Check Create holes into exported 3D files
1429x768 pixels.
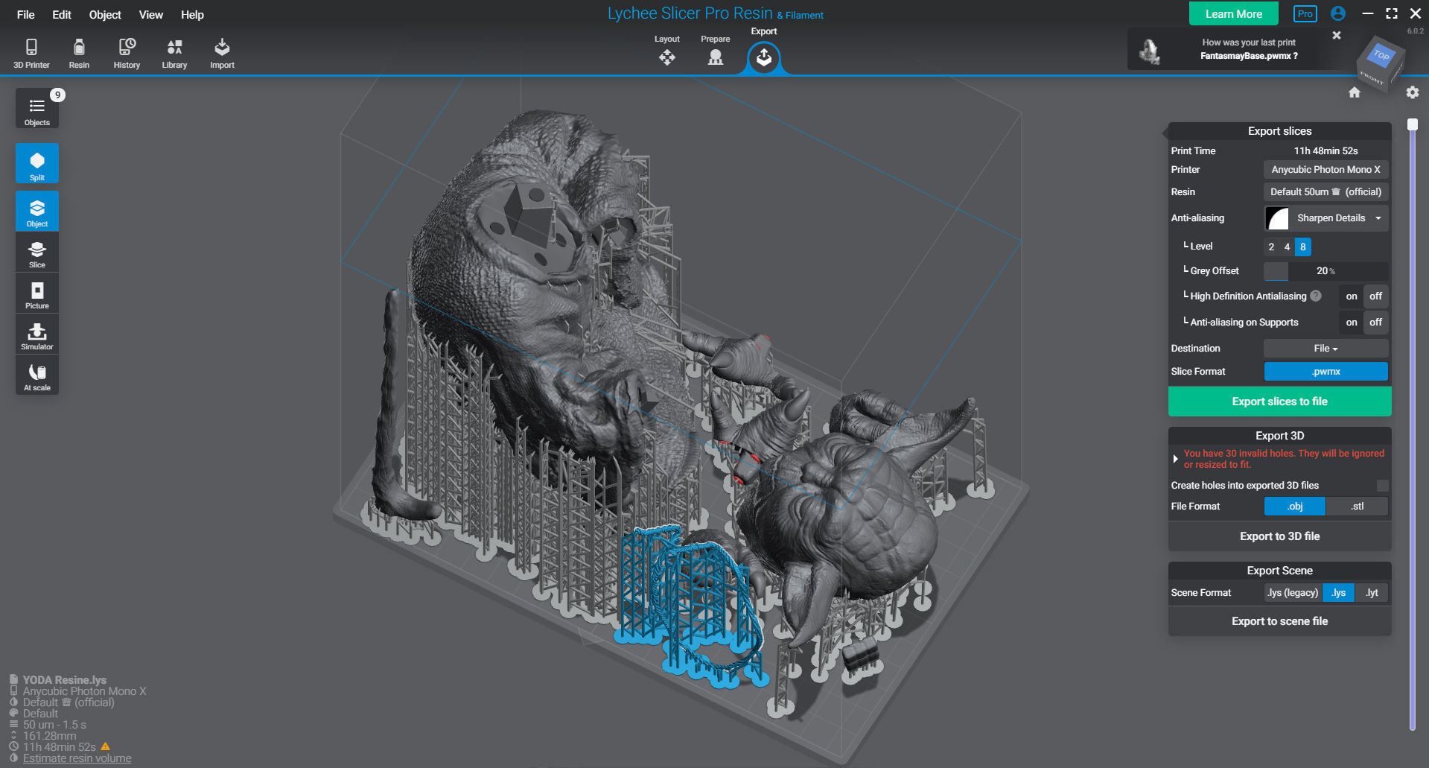(x=1382, y=486)
